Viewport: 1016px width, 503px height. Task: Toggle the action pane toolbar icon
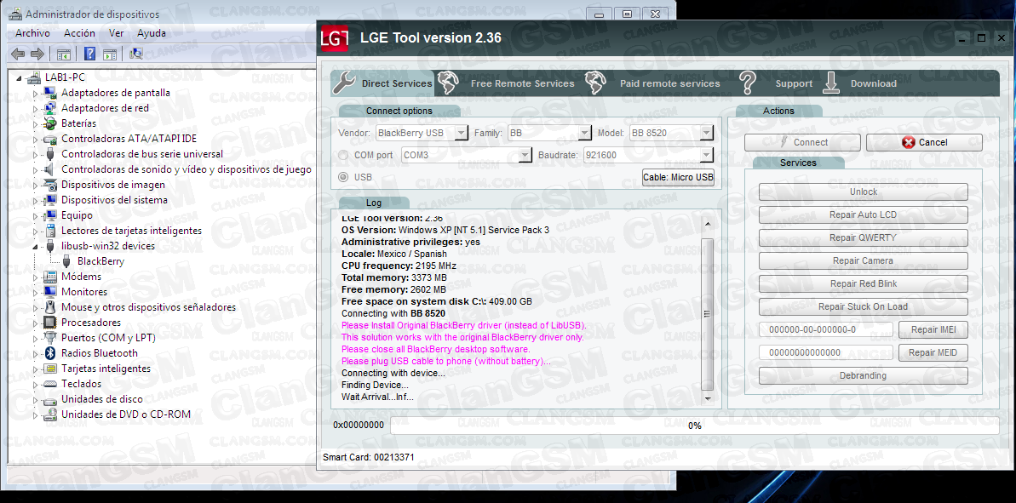click(110, 54)
